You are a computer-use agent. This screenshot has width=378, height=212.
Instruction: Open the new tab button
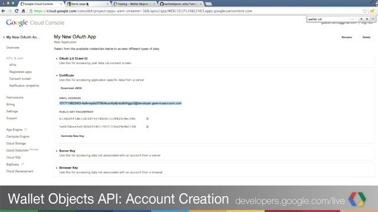[x=208, y=4]
